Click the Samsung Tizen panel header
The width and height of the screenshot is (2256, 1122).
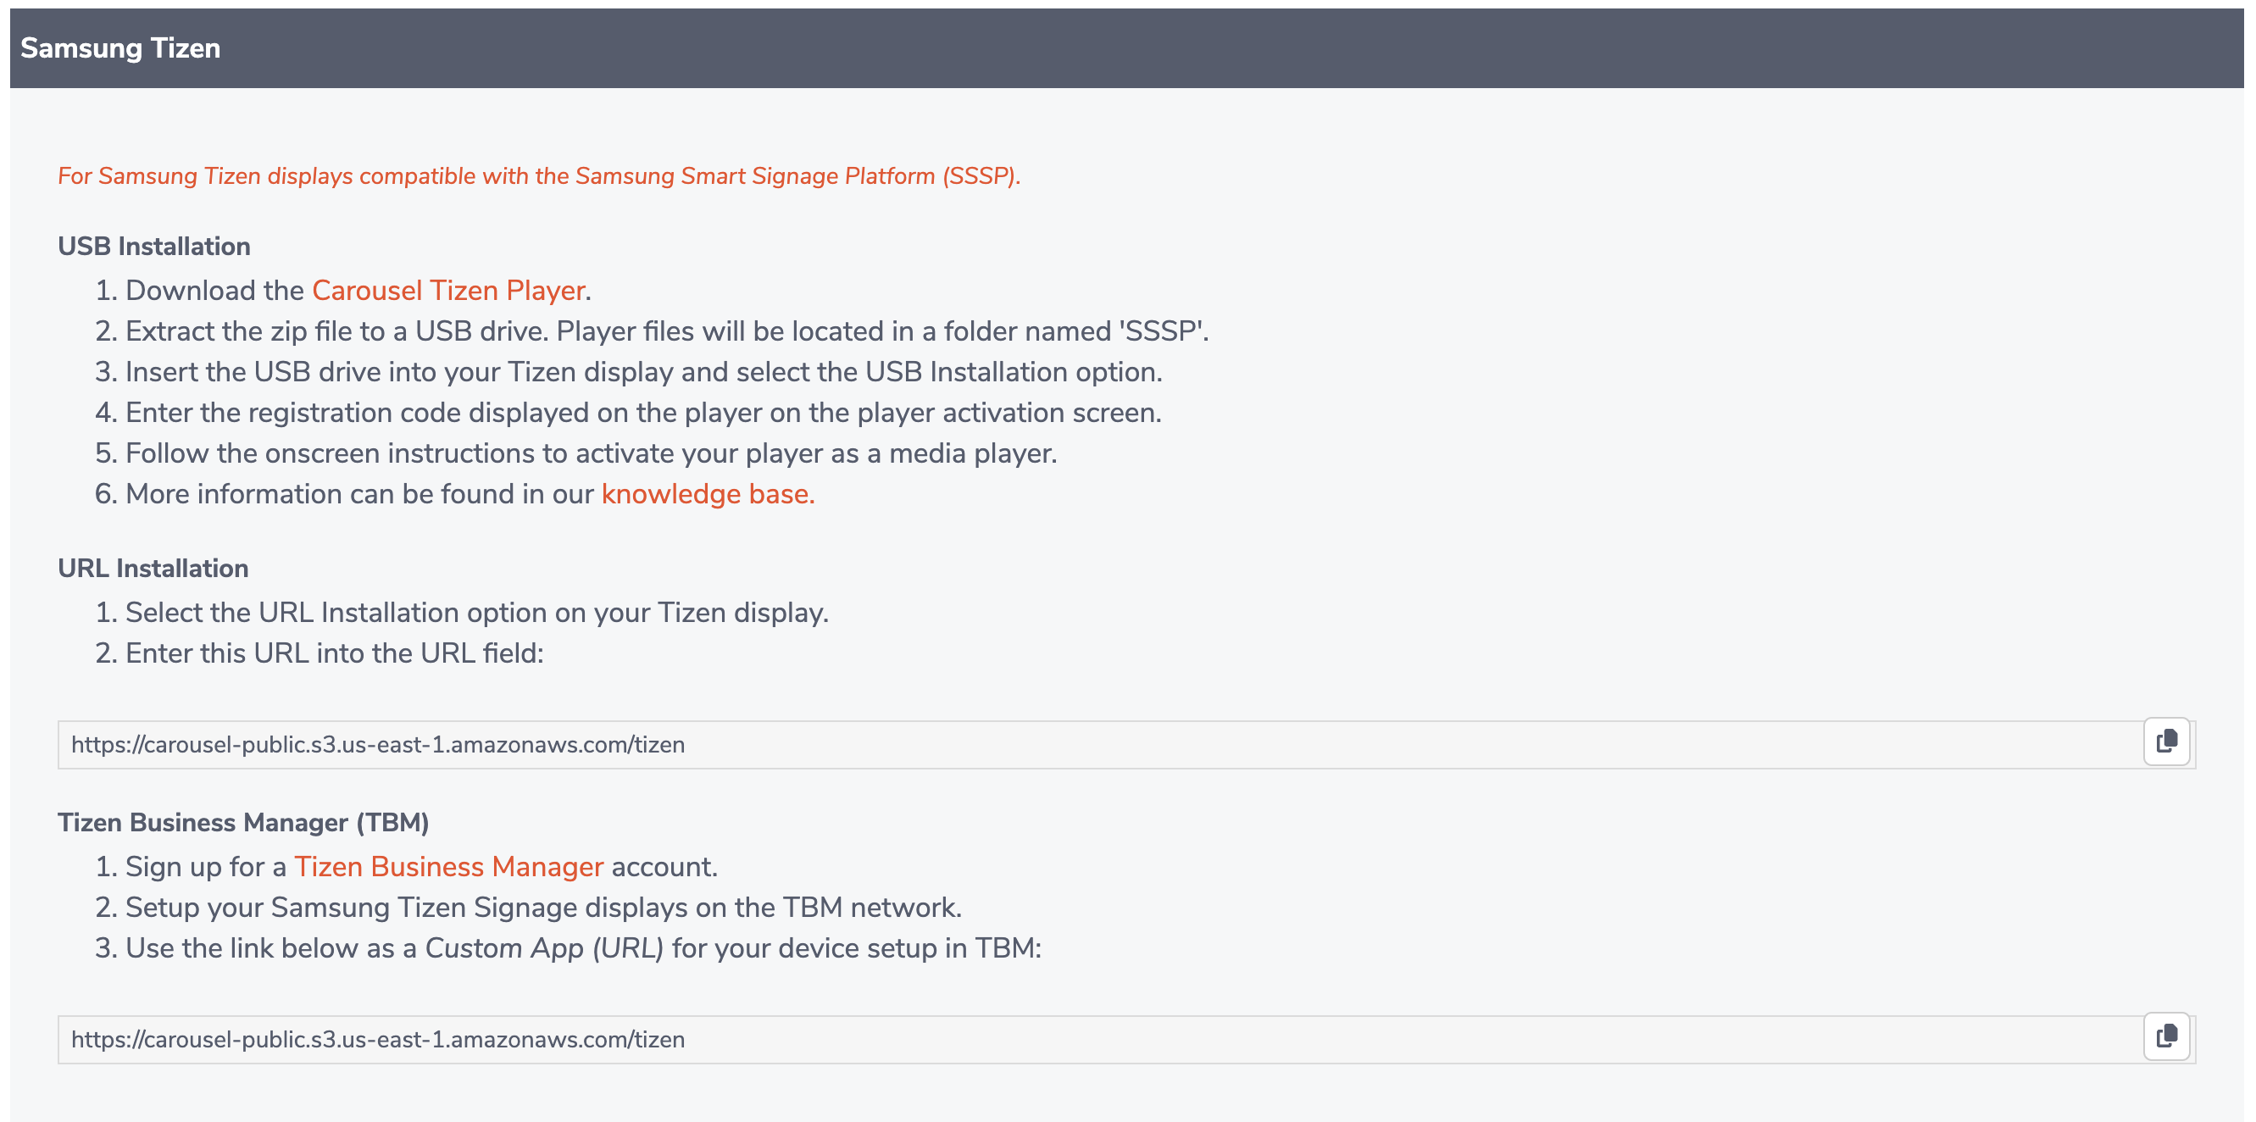tap(1127, 48)
